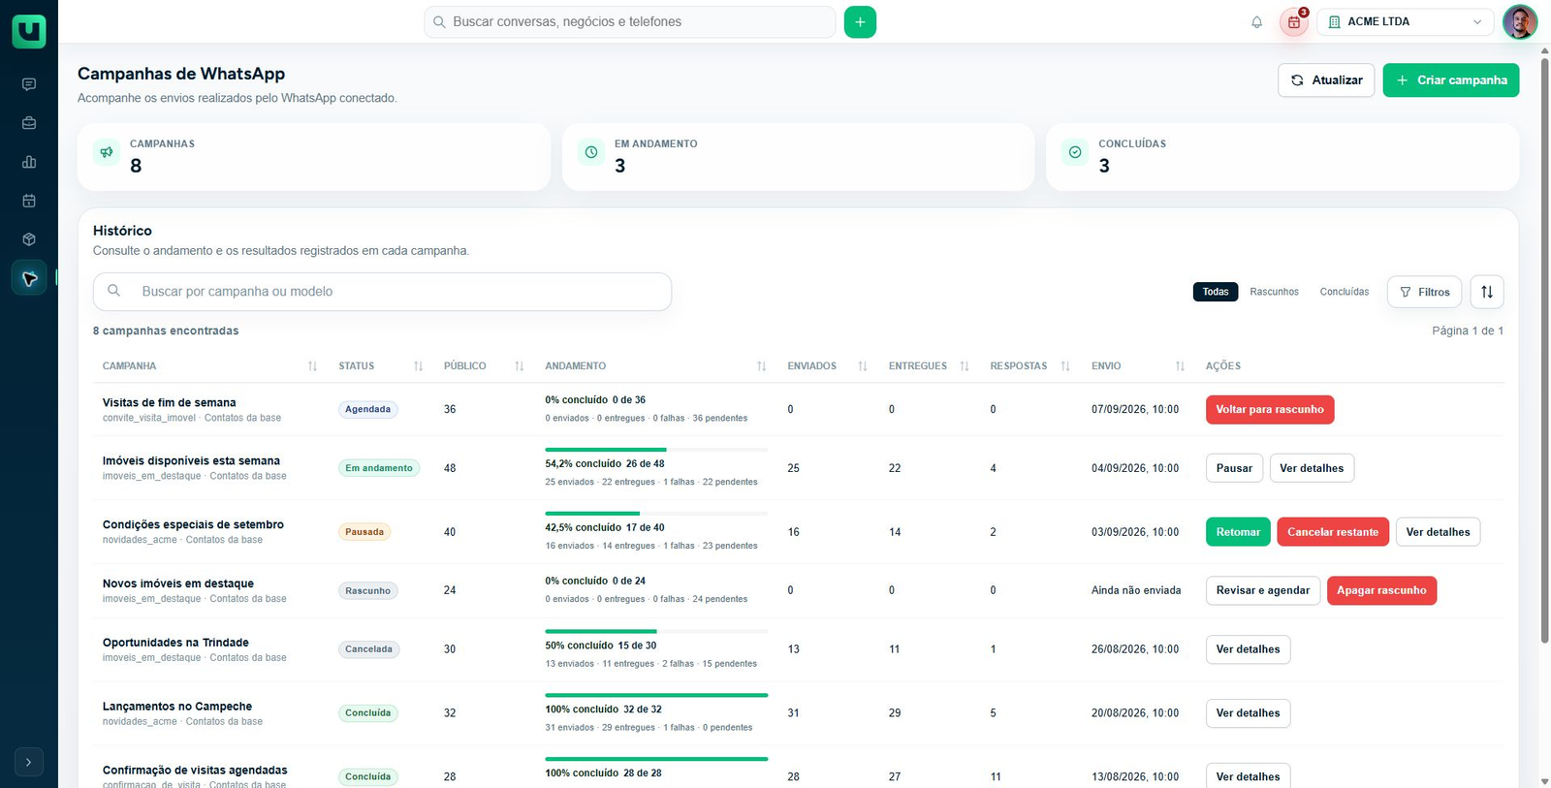This screenshot has height=788, width=1551.
Task: Sort by Envio column arrows
Action: pos(1180,366)
